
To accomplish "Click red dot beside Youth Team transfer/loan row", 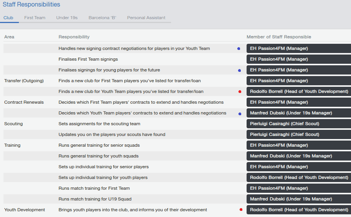I will (240, 92).
